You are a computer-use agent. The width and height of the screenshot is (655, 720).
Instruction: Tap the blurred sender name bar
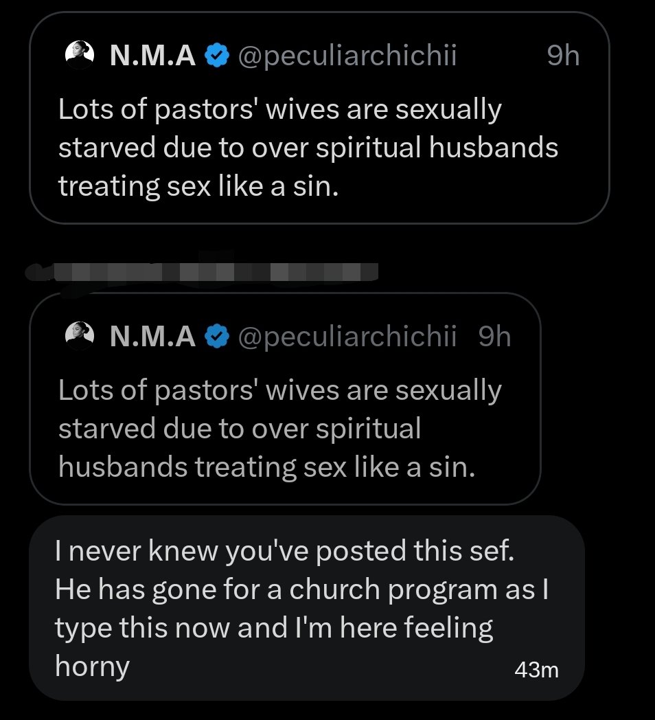tap(206, 272)
